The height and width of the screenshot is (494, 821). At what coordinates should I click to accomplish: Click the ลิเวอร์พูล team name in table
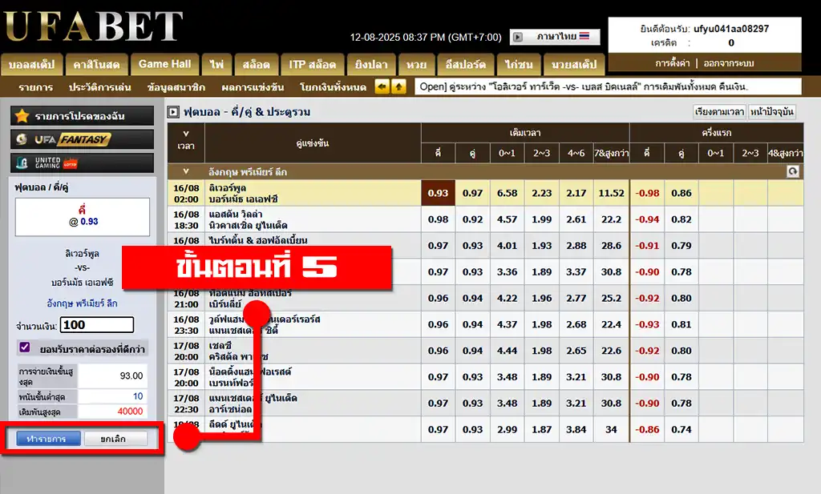coord(227,187)
